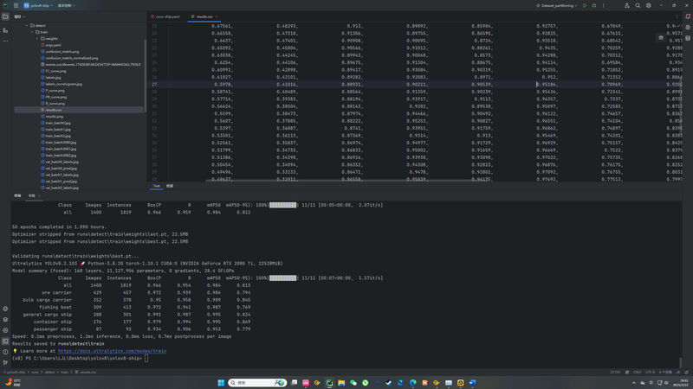Open editor tabs options menu
The height and width of the screenshot is (389, 693).
coord(677,16)
